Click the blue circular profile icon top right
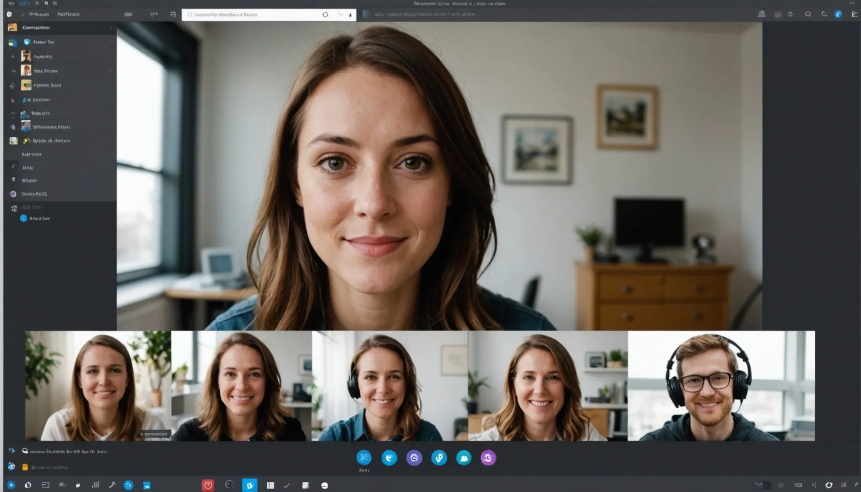 (838, 14)
